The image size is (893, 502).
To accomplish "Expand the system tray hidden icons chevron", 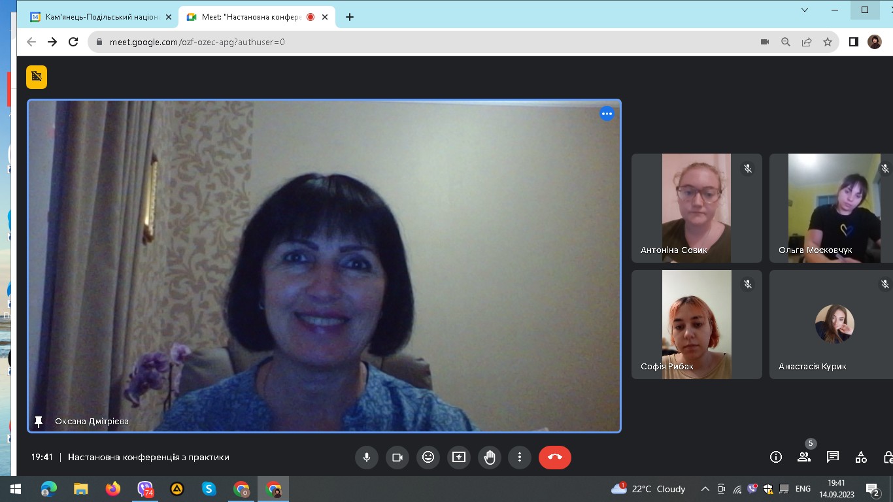I will pos(705,489).
